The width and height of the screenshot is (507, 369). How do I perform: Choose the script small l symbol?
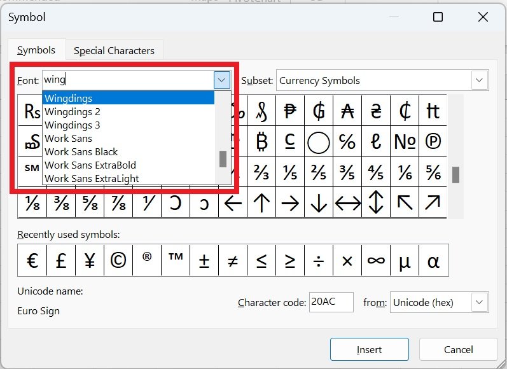376,141
